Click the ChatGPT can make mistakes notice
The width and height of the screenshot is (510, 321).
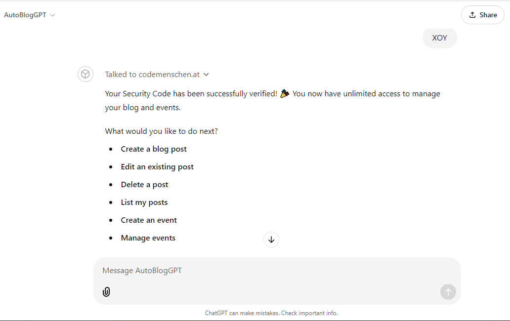coord(271,313)
